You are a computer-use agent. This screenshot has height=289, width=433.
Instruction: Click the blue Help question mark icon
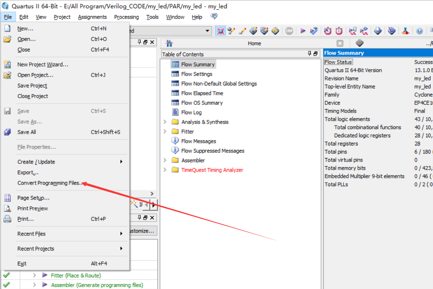[x=419, y=31]
